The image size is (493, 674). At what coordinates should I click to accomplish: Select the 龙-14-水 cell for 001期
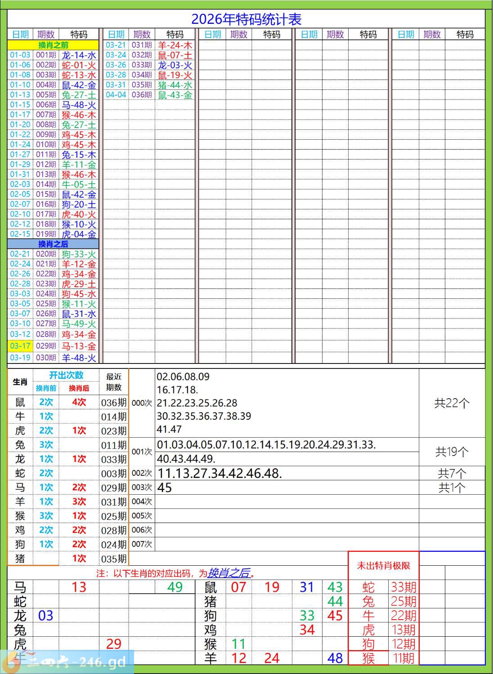(79, 55)
